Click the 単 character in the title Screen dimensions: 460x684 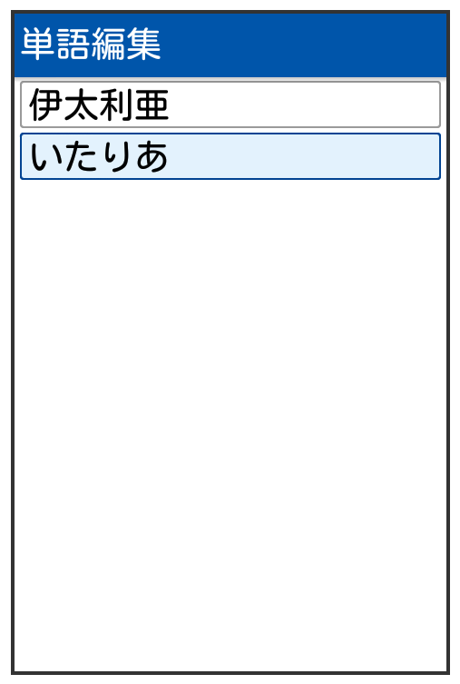pyautogui.click(x=38, y=45)
